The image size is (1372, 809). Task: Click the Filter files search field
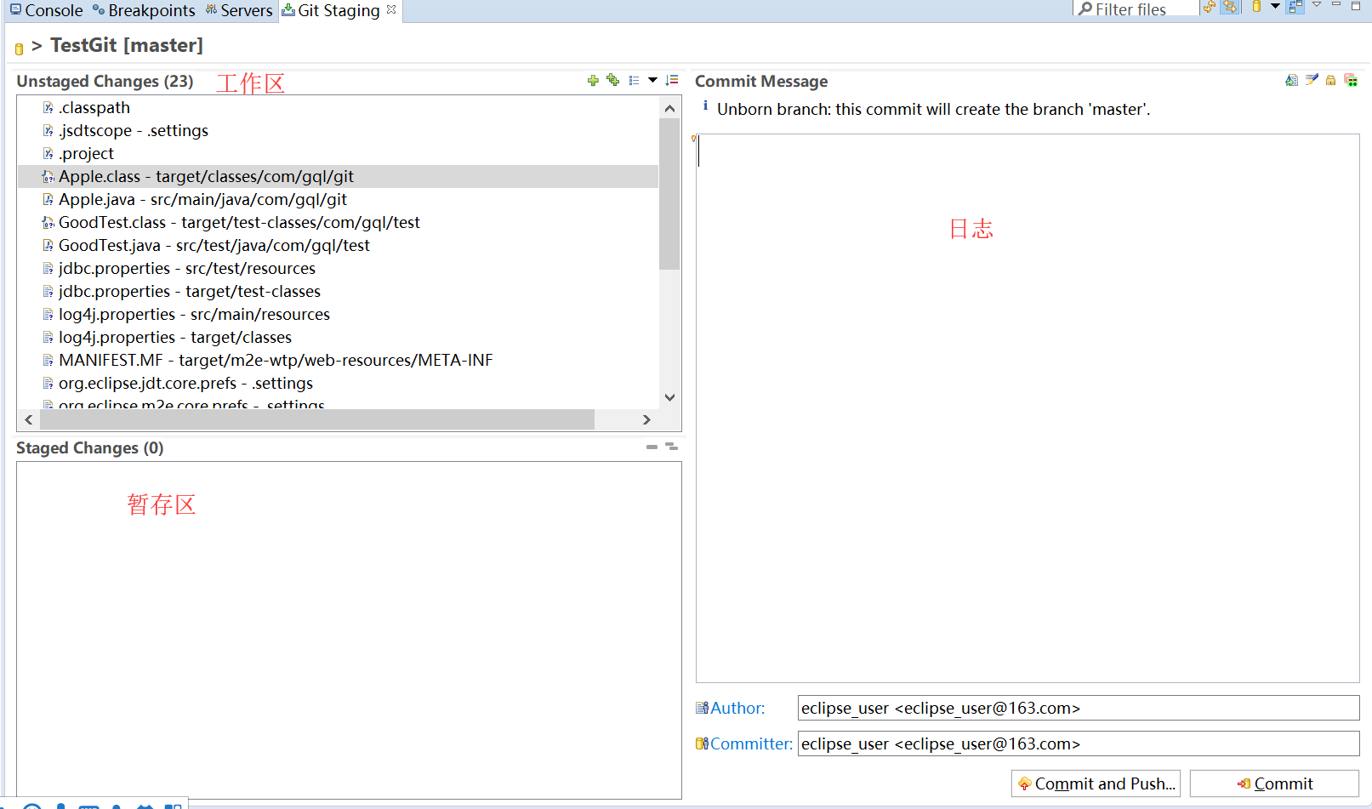(1136, 9)
